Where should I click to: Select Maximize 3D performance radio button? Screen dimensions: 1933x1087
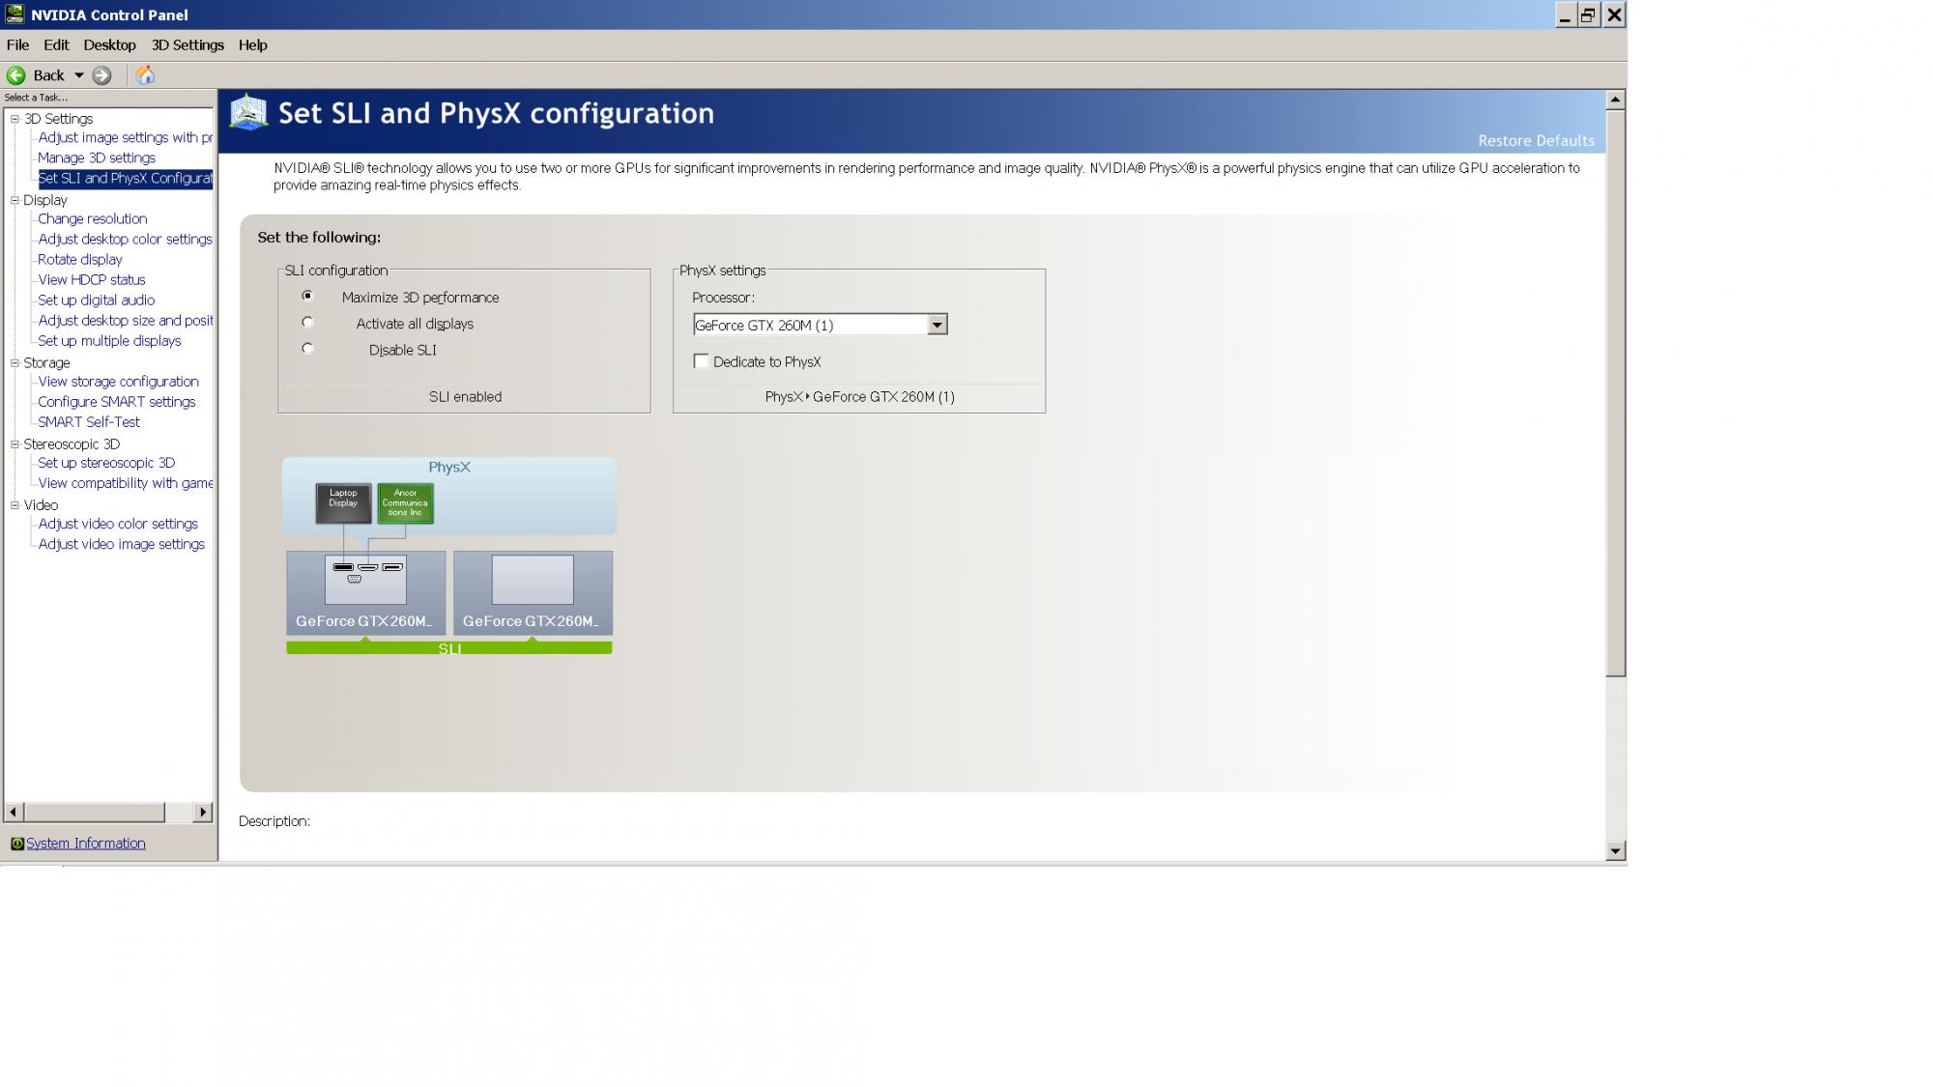(x=307, y=297)
